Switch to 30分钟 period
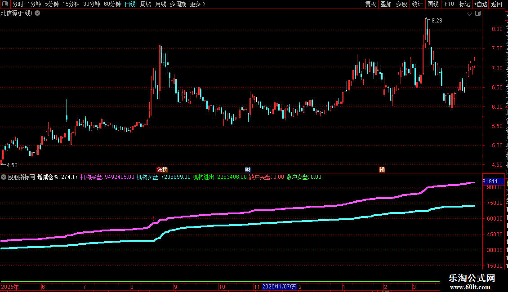This screenshot has width=508, height=292. tap(92, 4)
